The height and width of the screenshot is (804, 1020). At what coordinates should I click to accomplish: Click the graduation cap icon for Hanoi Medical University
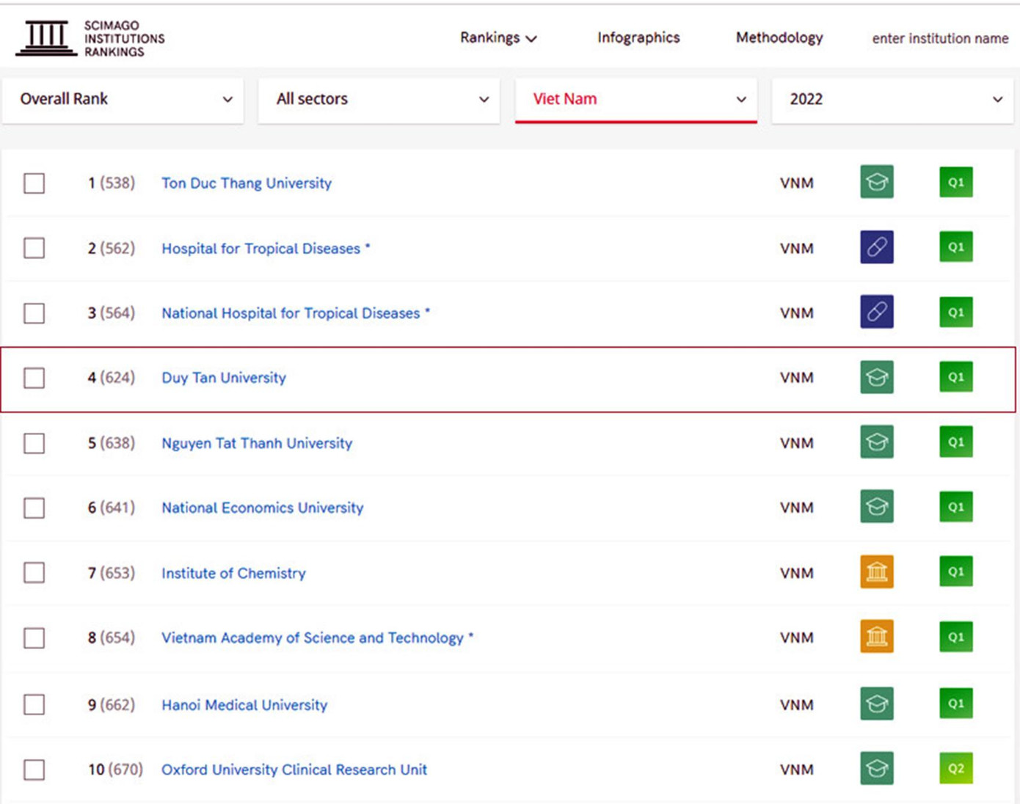(876, 703)
